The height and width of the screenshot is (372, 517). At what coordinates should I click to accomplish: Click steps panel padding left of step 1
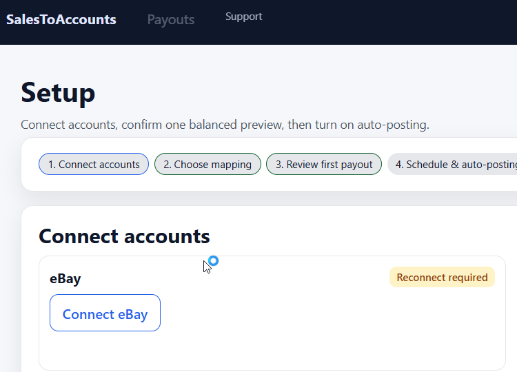pos(30,164)
